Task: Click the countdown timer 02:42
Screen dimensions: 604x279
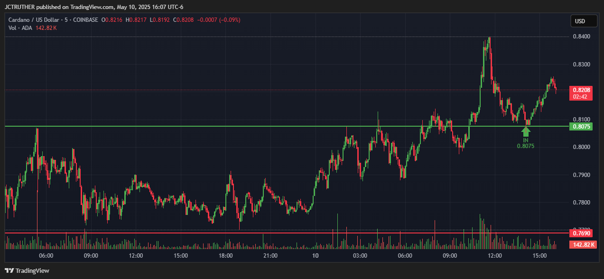Action: (581, 97)
